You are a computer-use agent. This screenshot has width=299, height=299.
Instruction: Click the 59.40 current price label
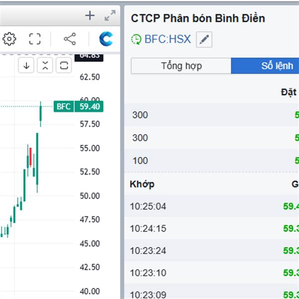89,107
